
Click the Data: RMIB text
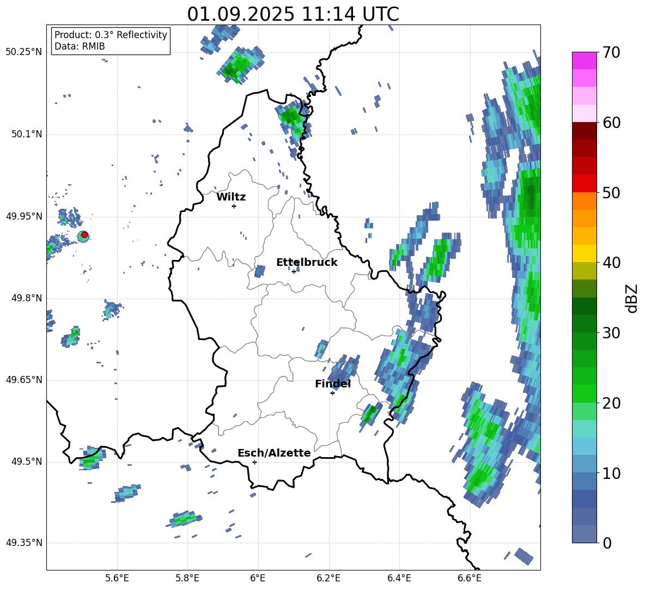click(x=80, y=46)
